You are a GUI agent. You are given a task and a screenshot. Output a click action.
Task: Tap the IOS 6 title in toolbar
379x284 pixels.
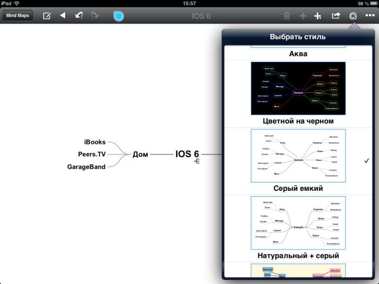point(201,16)
